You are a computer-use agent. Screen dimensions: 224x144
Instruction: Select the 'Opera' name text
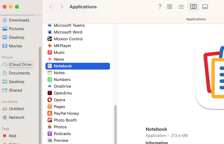(59, 100)
